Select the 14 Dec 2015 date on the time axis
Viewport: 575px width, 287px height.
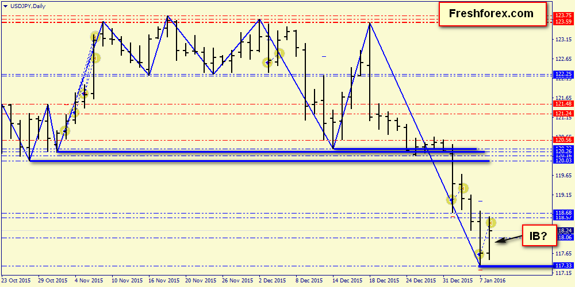tap(346, 280)
